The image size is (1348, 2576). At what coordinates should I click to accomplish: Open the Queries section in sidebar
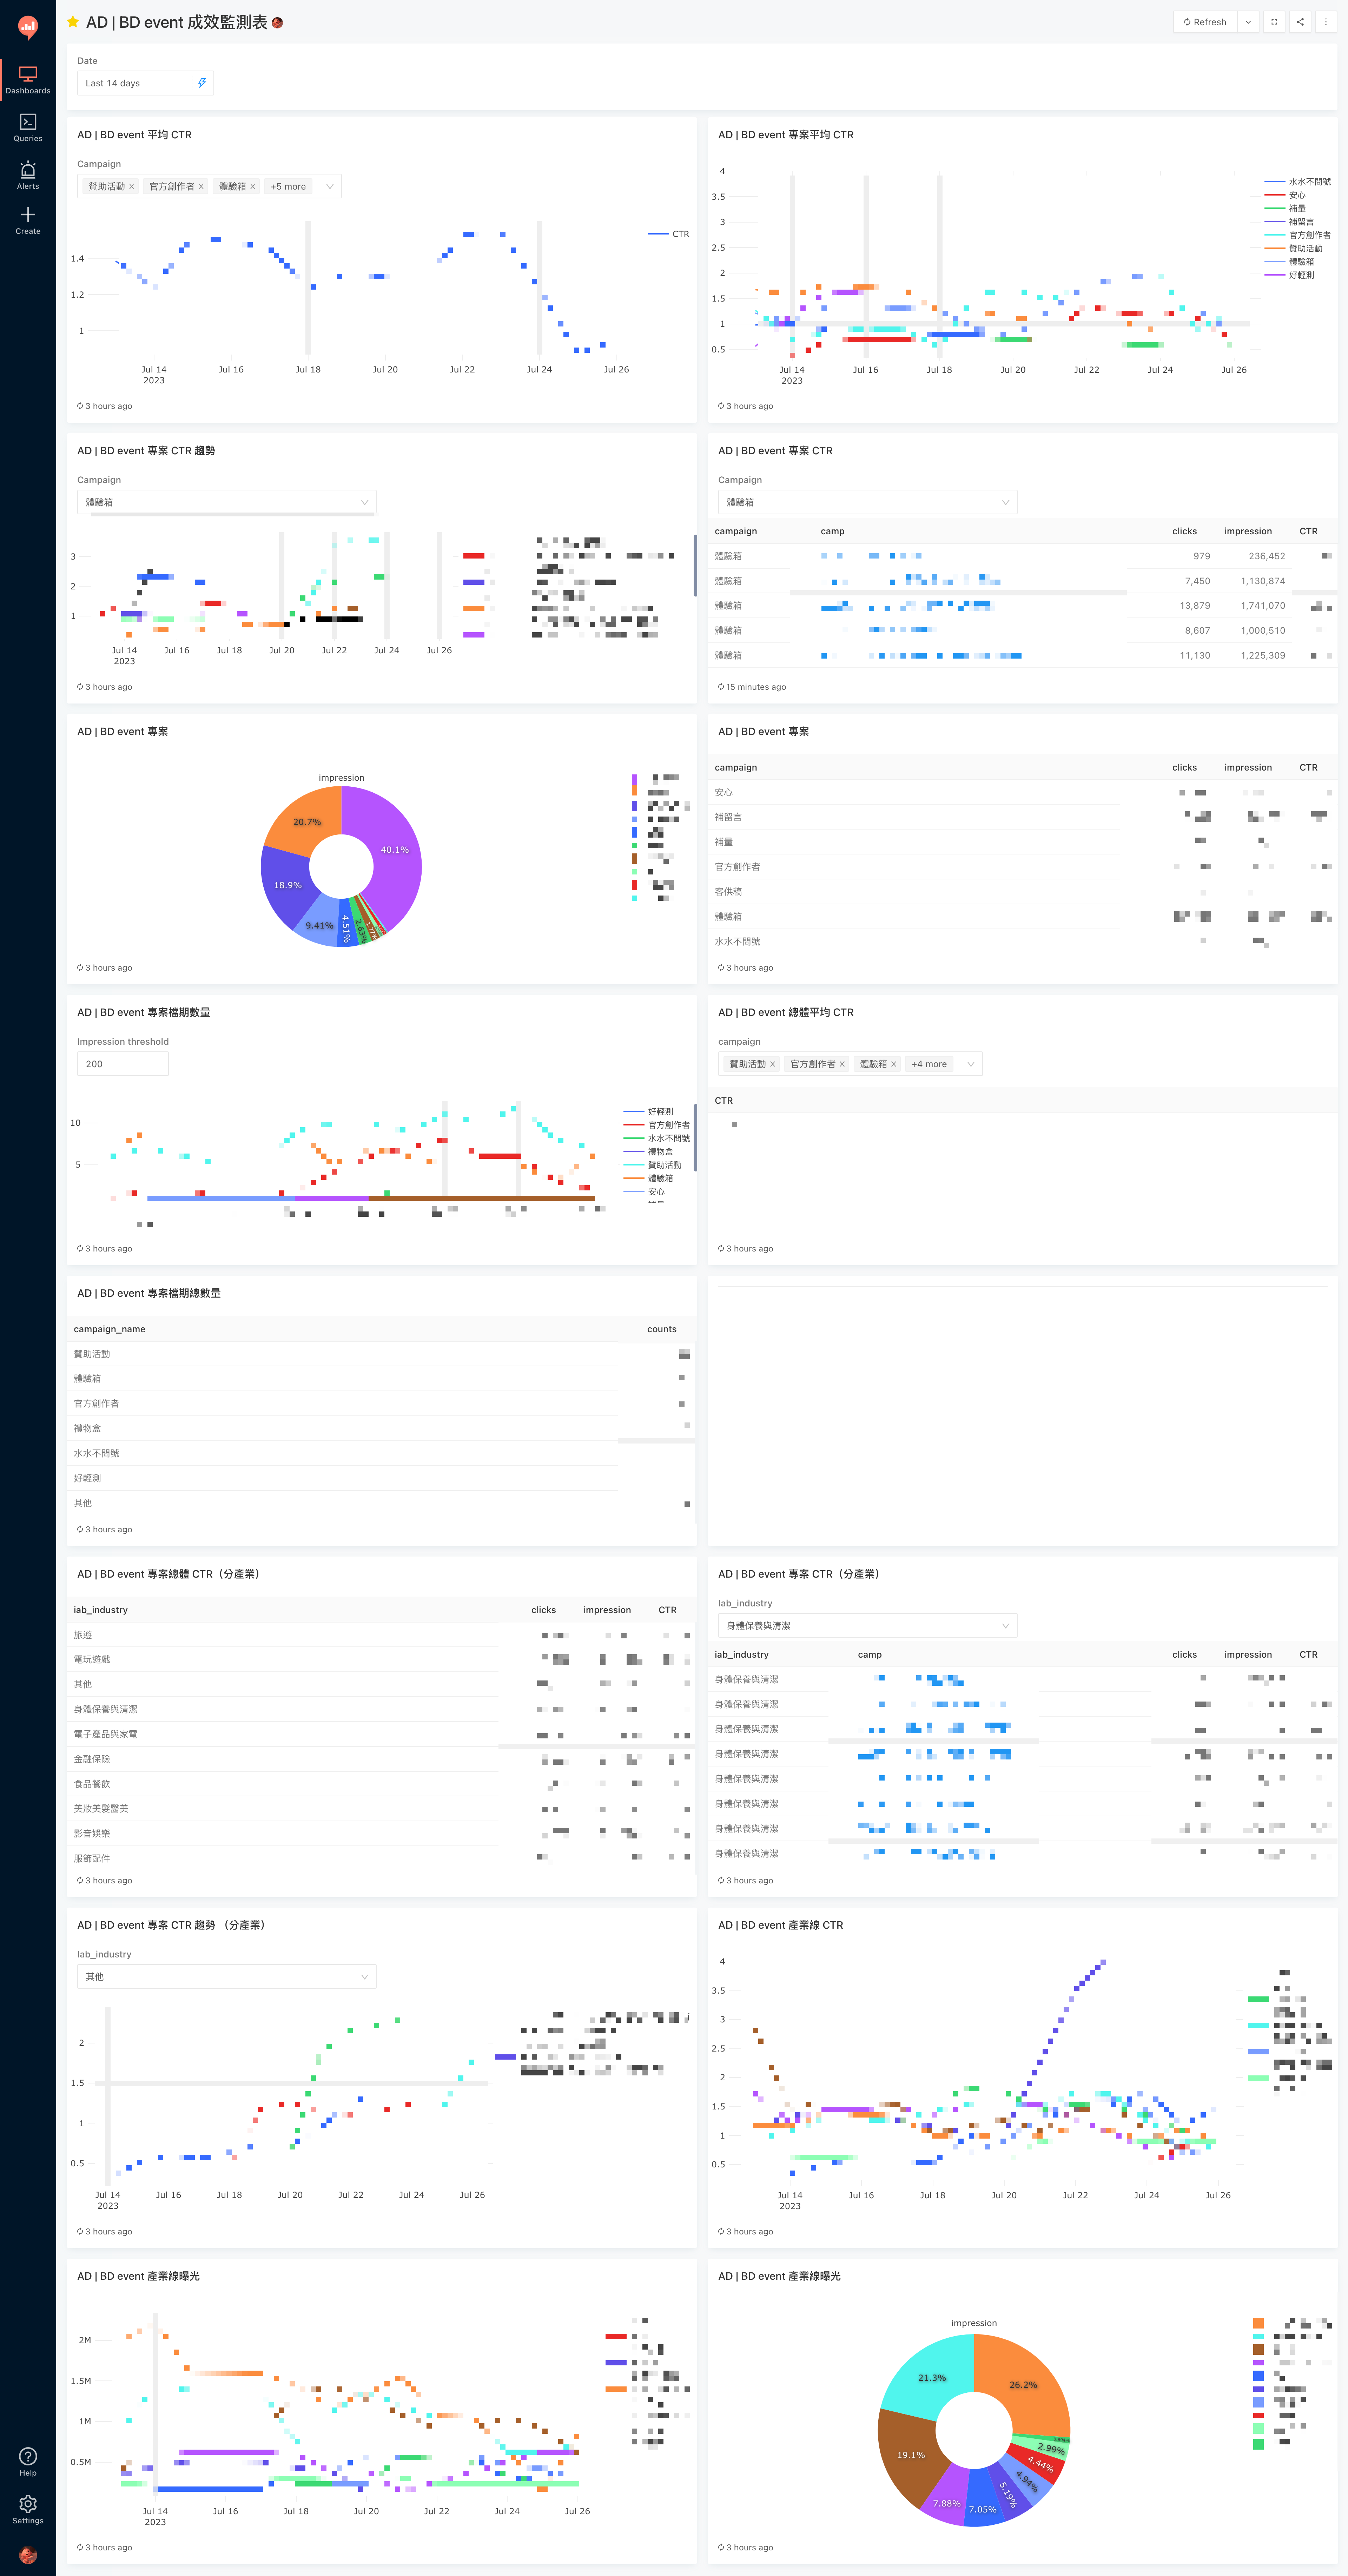28,127
